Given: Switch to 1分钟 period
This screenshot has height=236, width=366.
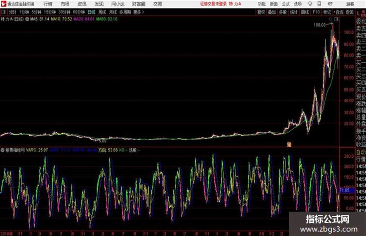Looking at the screenshot, I should [24, 12].
